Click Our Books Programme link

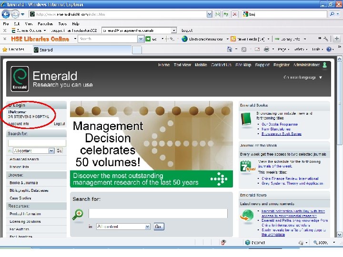click(x=280, y=124)
